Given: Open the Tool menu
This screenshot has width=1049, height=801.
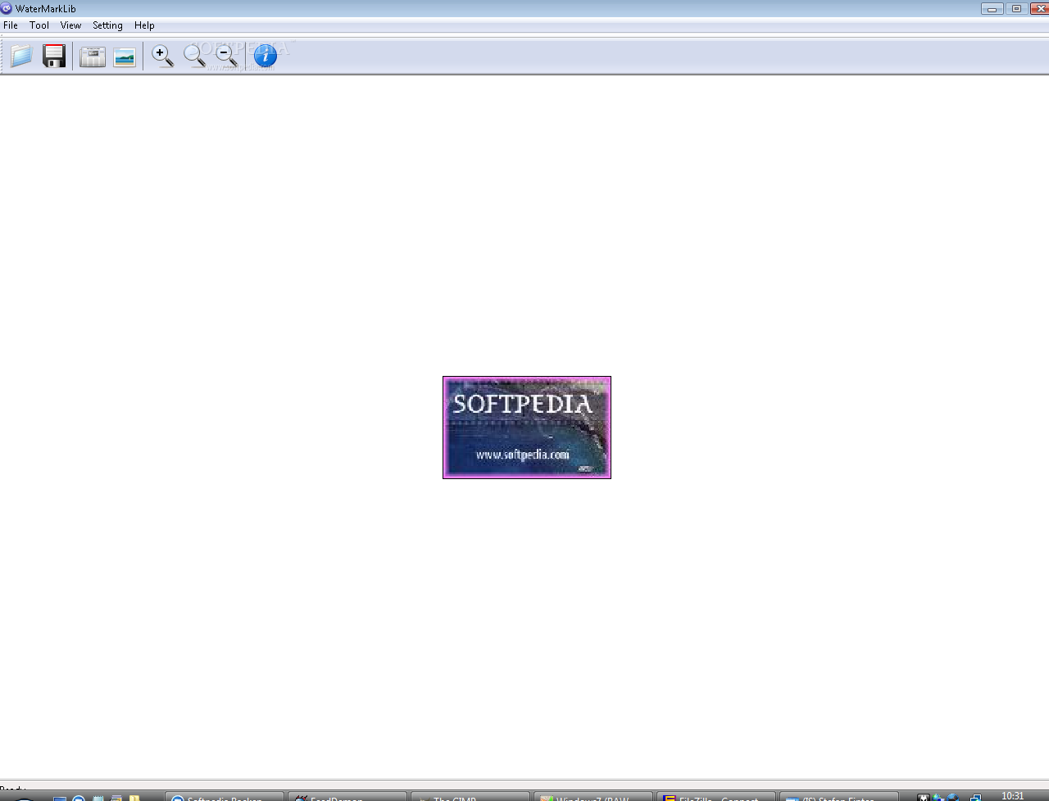Looking at the screenshot, I should (x=39, y=25).
